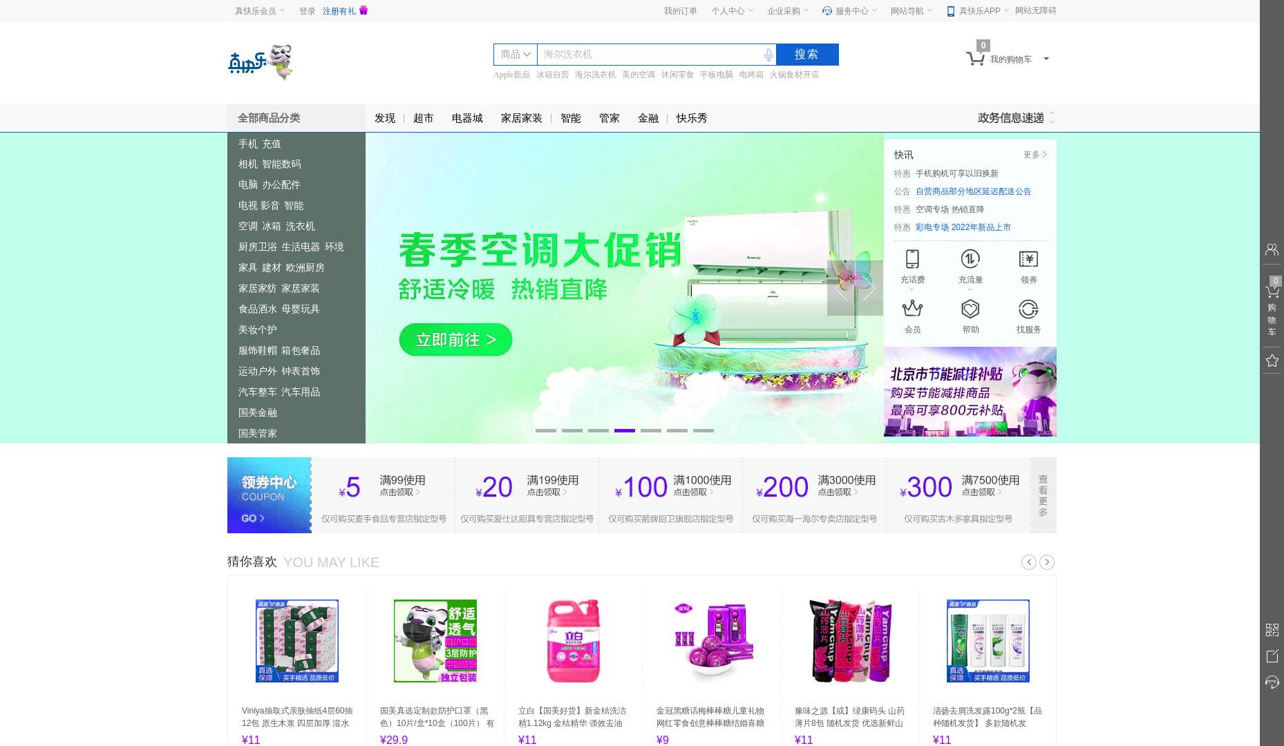This screenshot has height=746, width=1284.
Task: Click the QR code icon in sidebar
Action: pos(1272,629)
